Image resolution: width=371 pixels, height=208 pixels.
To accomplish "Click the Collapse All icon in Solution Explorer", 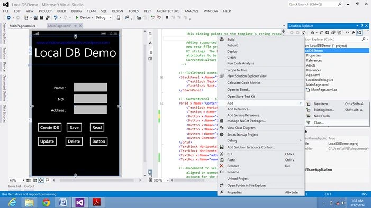I will point(333,33).
